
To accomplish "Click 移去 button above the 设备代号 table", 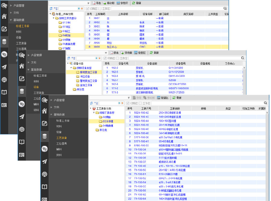I will [114, 52].
